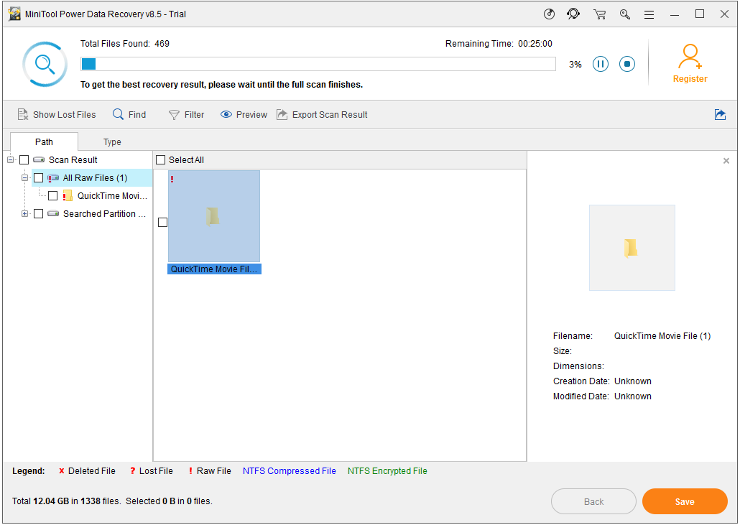Click the share icon at toolbar right

coord(720,115)
